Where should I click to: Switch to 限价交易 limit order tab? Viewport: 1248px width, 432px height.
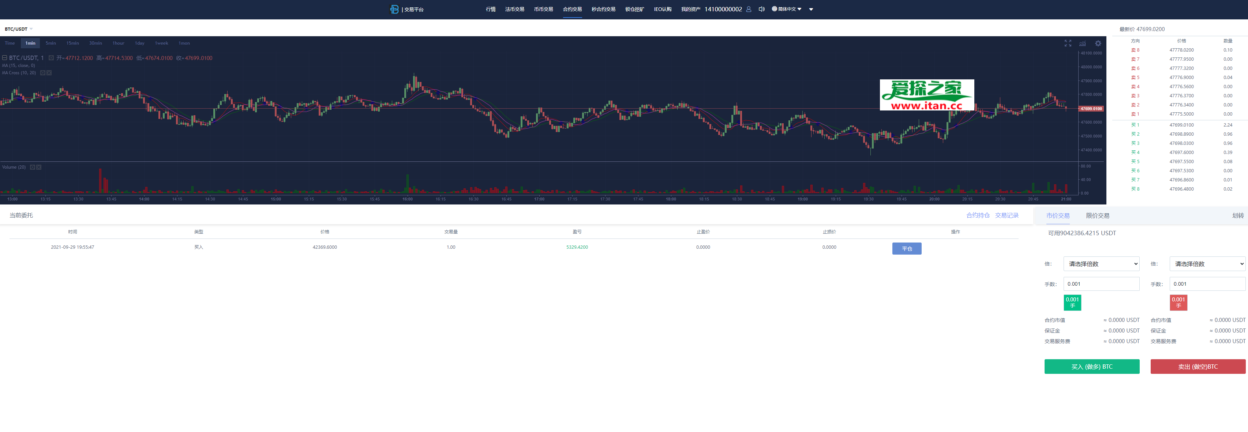pos(1097,215)
